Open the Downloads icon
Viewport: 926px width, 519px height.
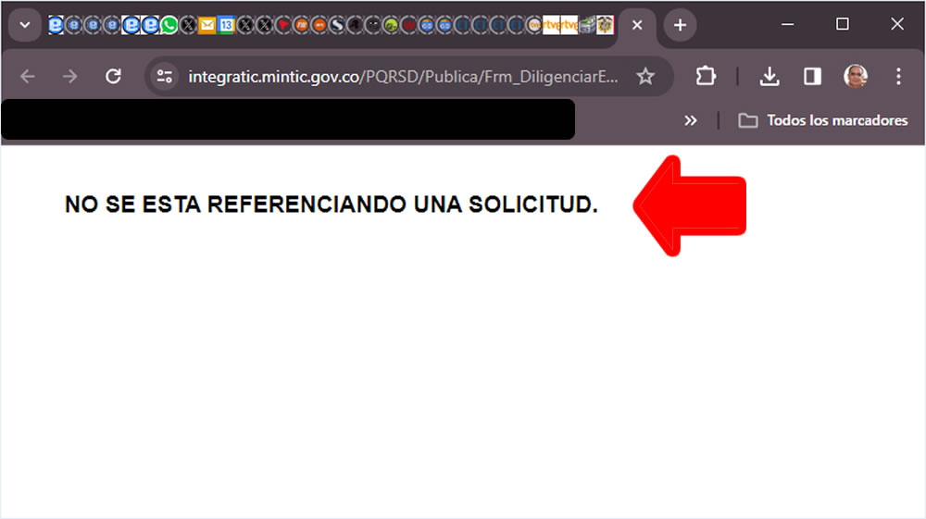pos(769,76)
